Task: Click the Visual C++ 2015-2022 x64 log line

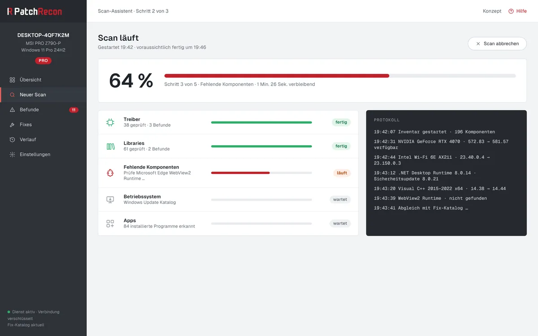Action: [x=440, y=189]
